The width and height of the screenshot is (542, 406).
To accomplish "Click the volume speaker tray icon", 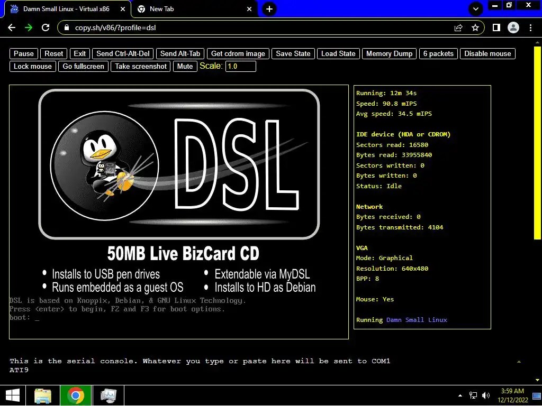I will 486,395.
